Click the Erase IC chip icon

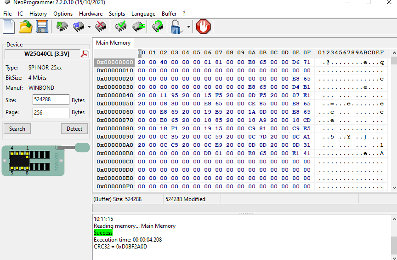[101, 27]
